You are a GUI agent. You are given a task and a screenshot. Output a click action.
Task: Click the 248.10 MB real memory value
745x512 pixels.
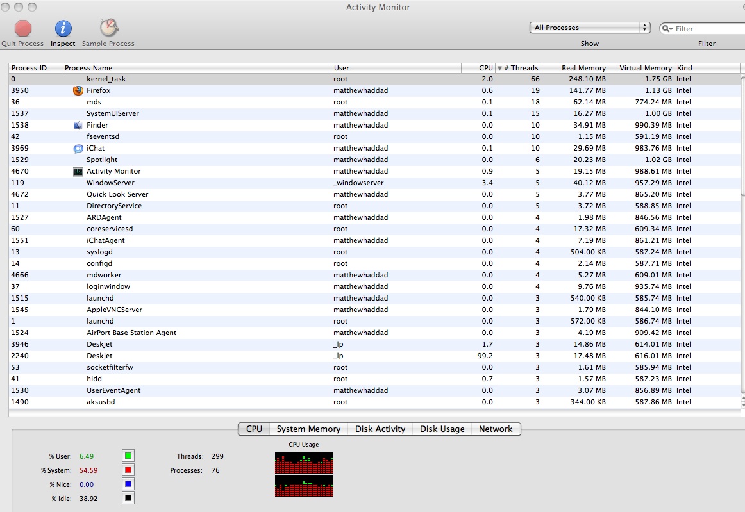pyautogui.click(x=587, y=79)
